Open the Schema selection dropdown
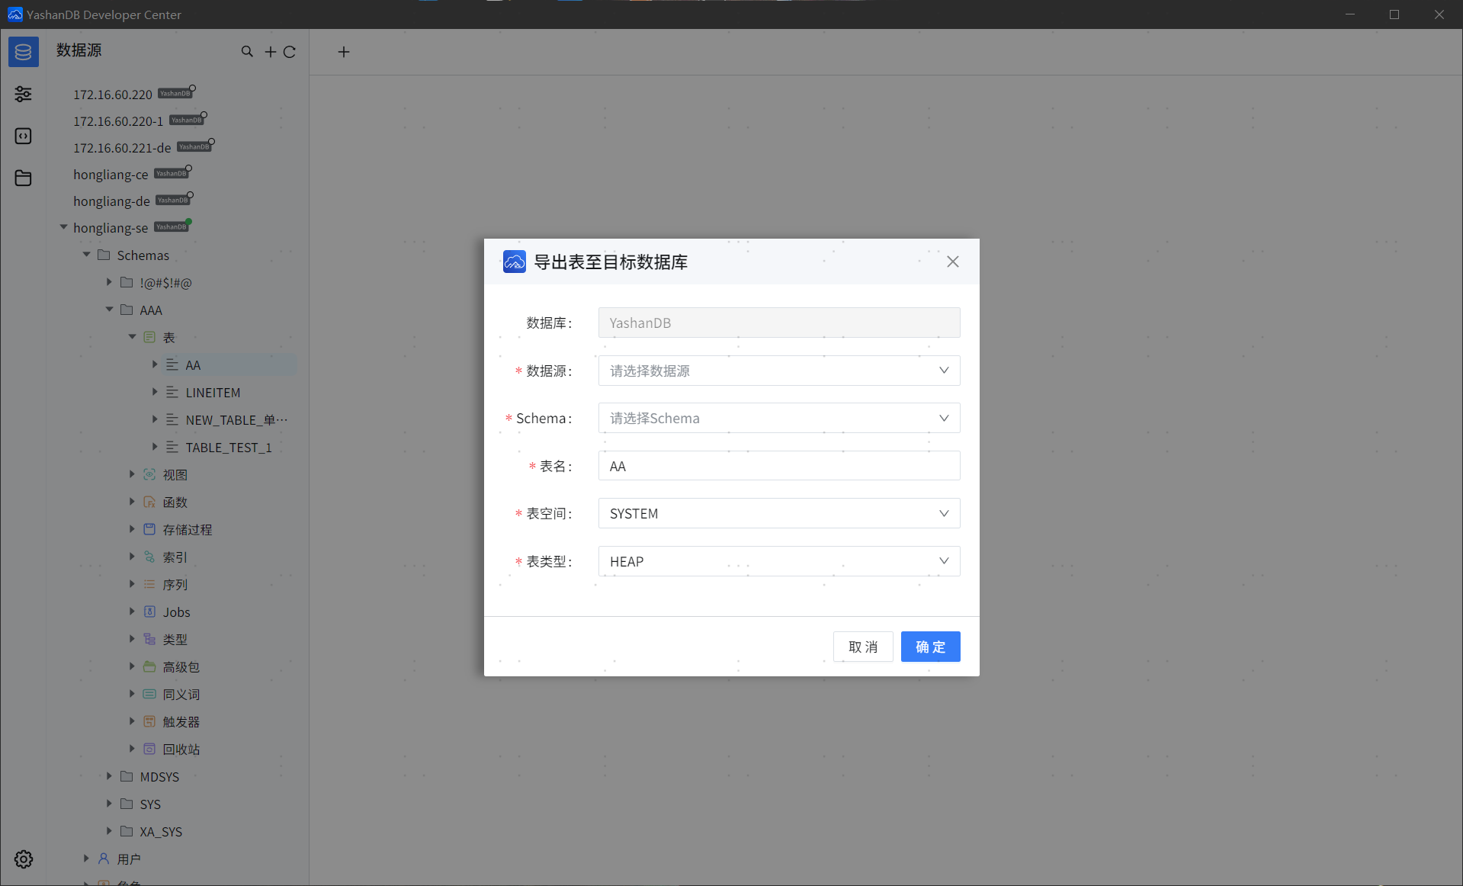This screenshot has width=1463, height=886. coord(778,418)
